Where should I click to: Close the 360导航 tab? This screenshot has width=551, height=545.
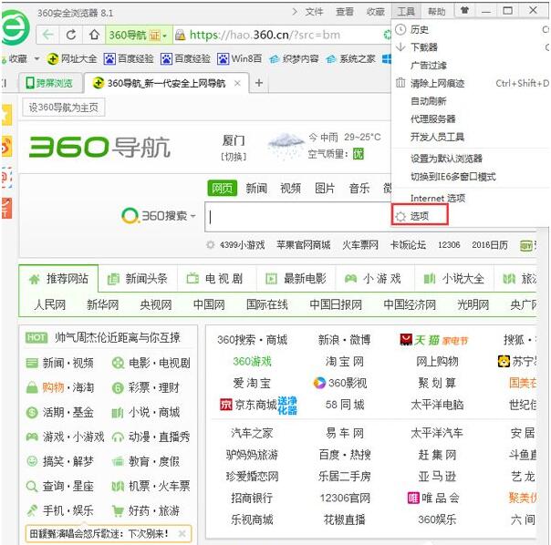click(237, 83)
